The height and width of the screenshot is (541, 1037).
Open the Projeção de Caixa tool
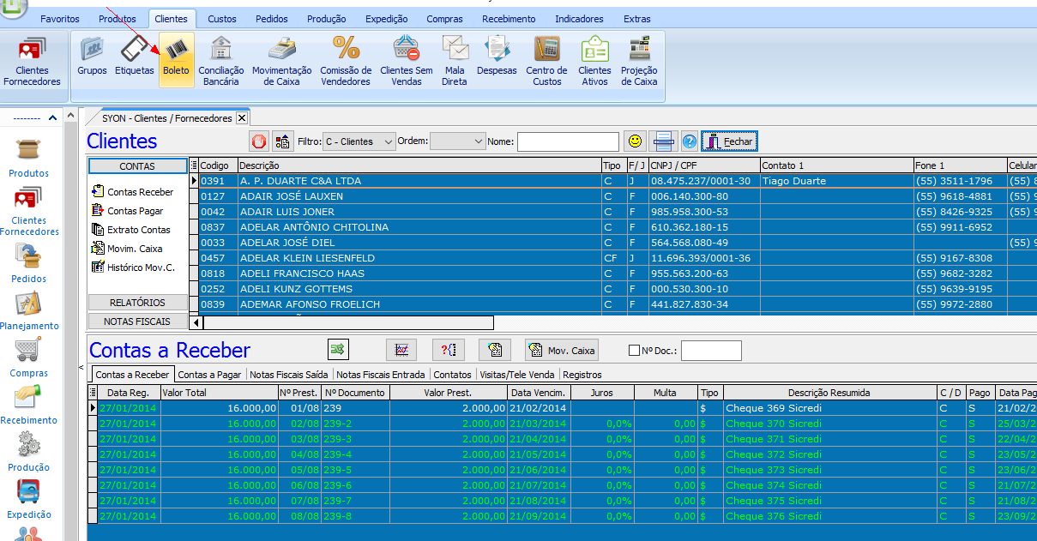pos(638,60)
